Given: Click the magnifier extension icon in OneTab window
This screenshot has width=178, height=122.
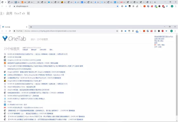Looking at the screenshot, I should (140, 31).
